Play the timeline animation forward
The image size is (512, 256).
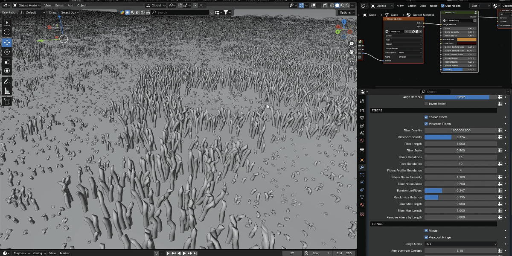tap(184, 253)
